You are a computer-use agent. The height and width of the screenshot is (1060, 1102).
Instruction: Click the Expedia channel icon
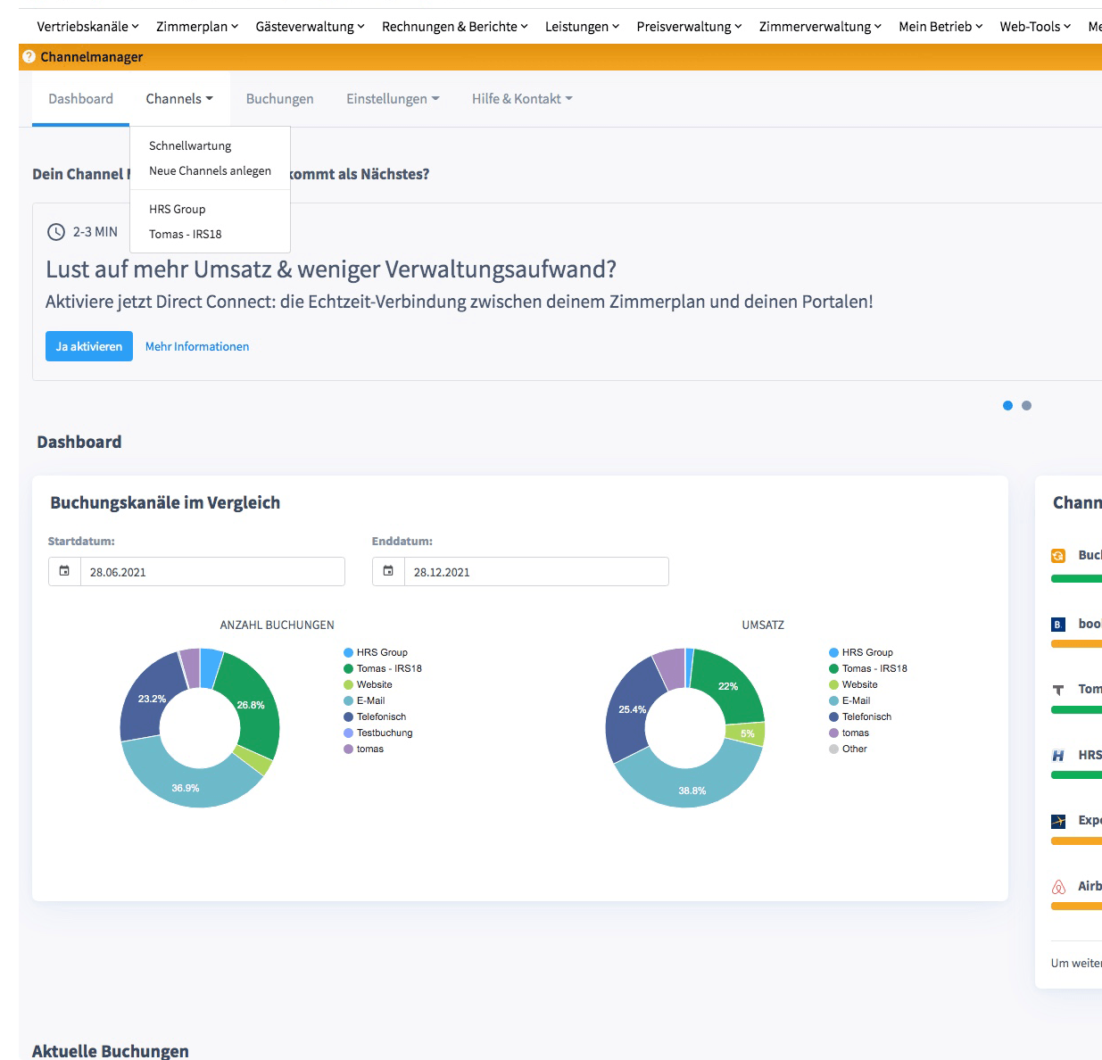tap(1058, 821)
